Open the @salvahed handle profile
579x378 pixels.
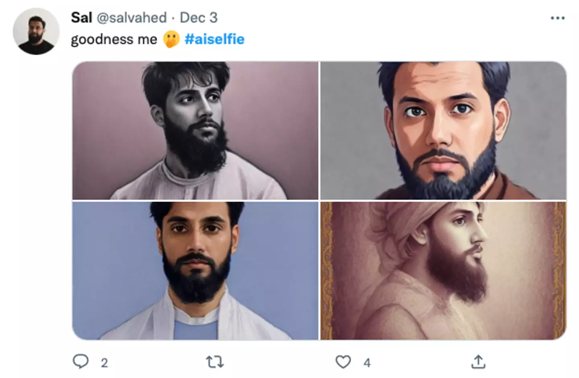131,18
